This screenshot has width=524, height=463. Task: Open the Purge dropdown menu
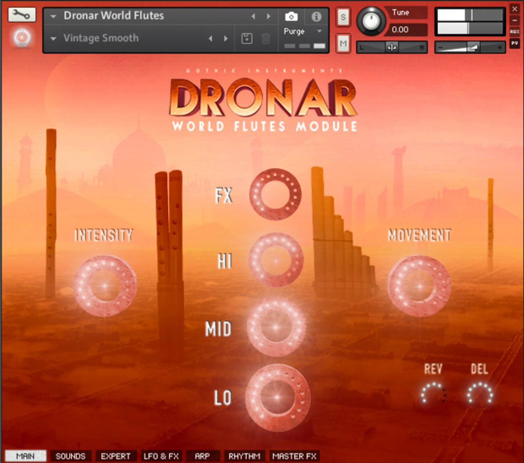[x=319, y=31]
